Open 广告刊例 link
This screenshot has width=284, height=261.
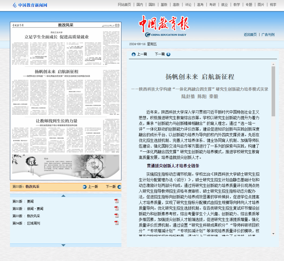tap(268, 35)
